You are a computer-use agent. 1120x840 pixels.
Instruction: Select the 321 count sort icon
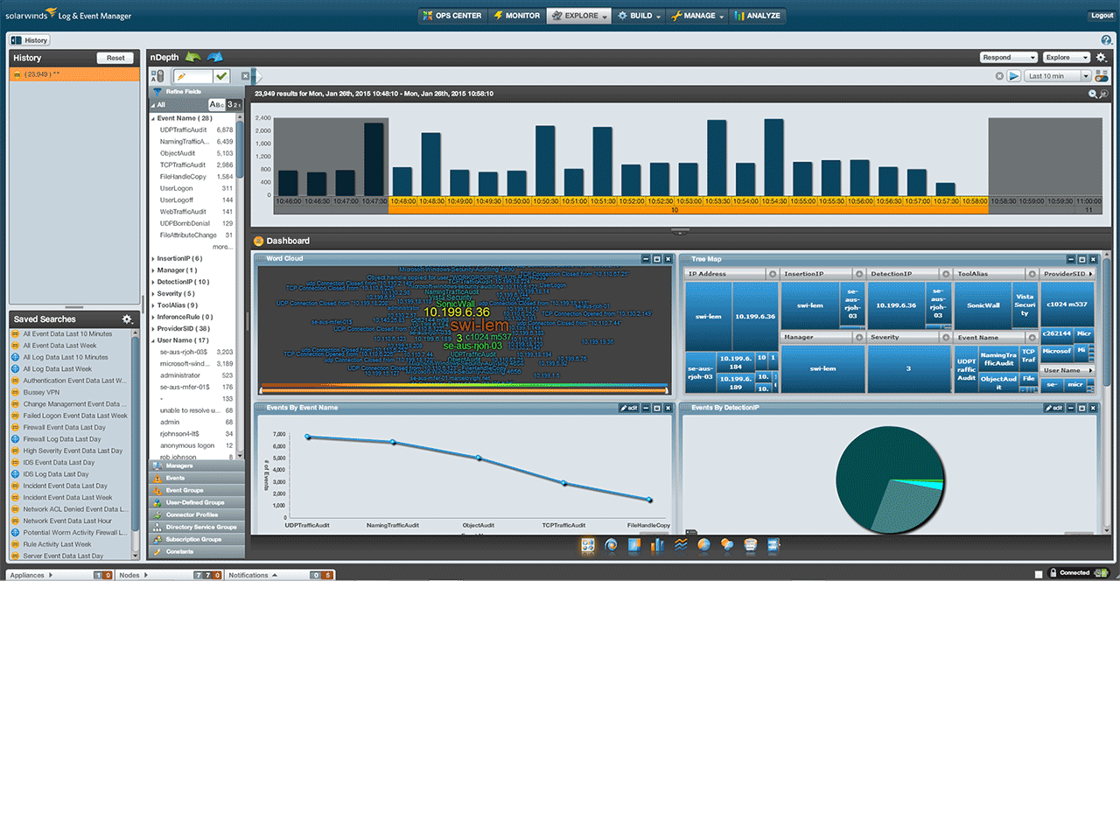[x=234, y=104]
